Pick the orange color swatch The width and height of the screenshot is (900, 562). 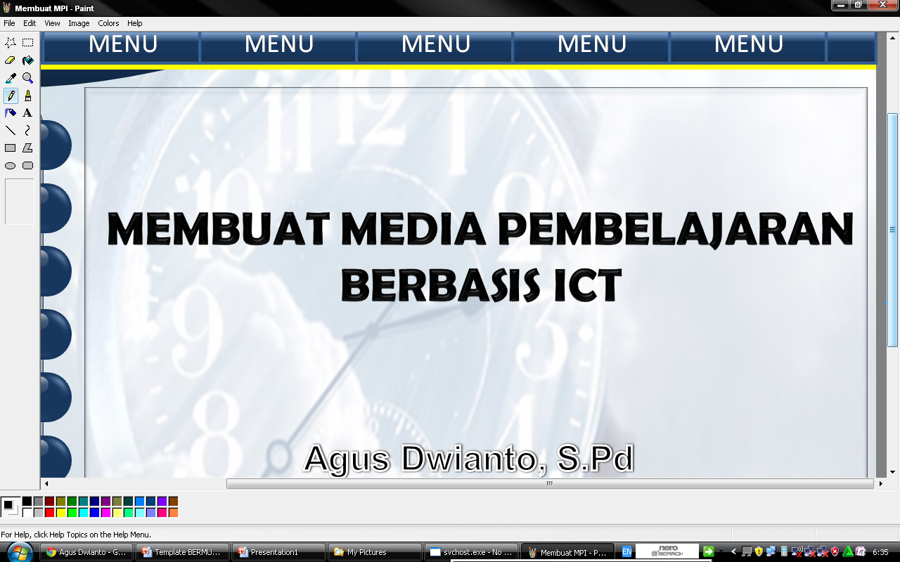pos(173,513)
